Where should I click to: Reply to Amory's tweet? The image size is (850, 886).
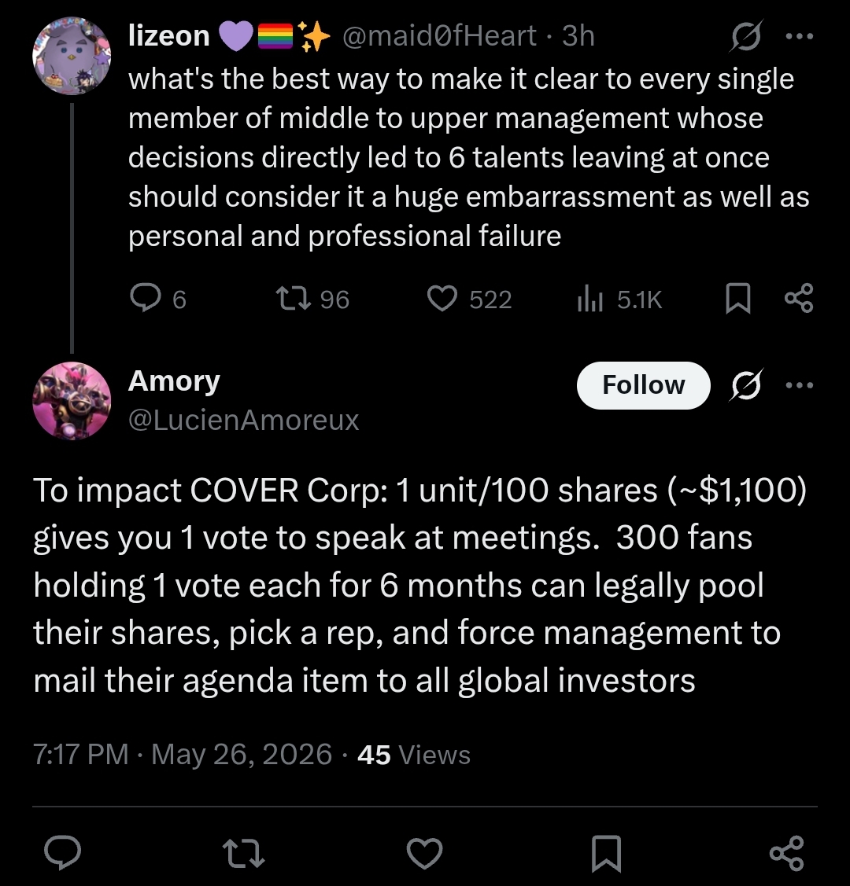coord(63,852)
